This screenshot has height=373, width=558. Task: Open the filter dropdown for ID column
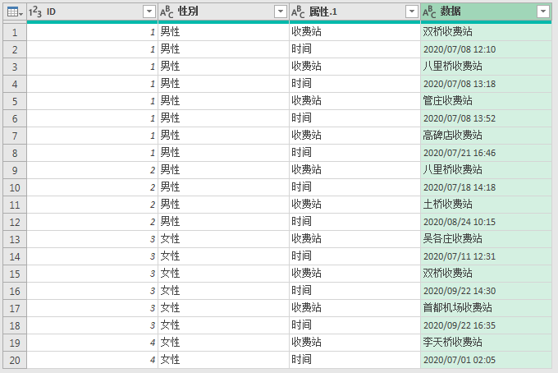click(x=149, y=12)
